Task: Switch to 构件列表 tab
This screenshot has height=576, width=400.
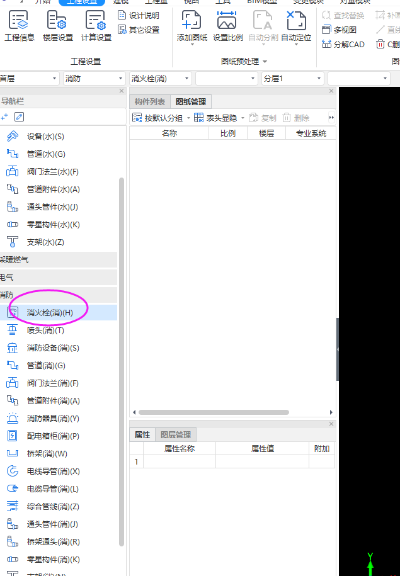Action: coord(150,102)
